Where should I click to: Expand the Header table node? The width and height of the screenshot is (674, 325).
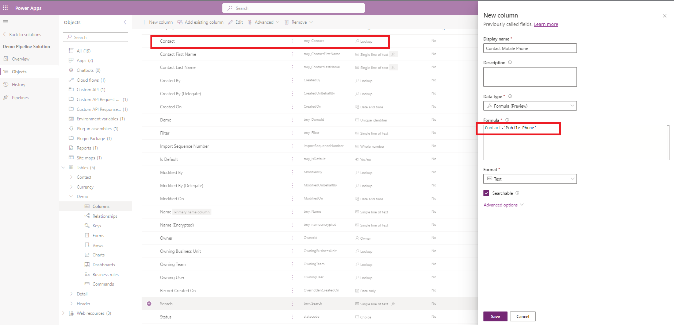tap(71, 304)
